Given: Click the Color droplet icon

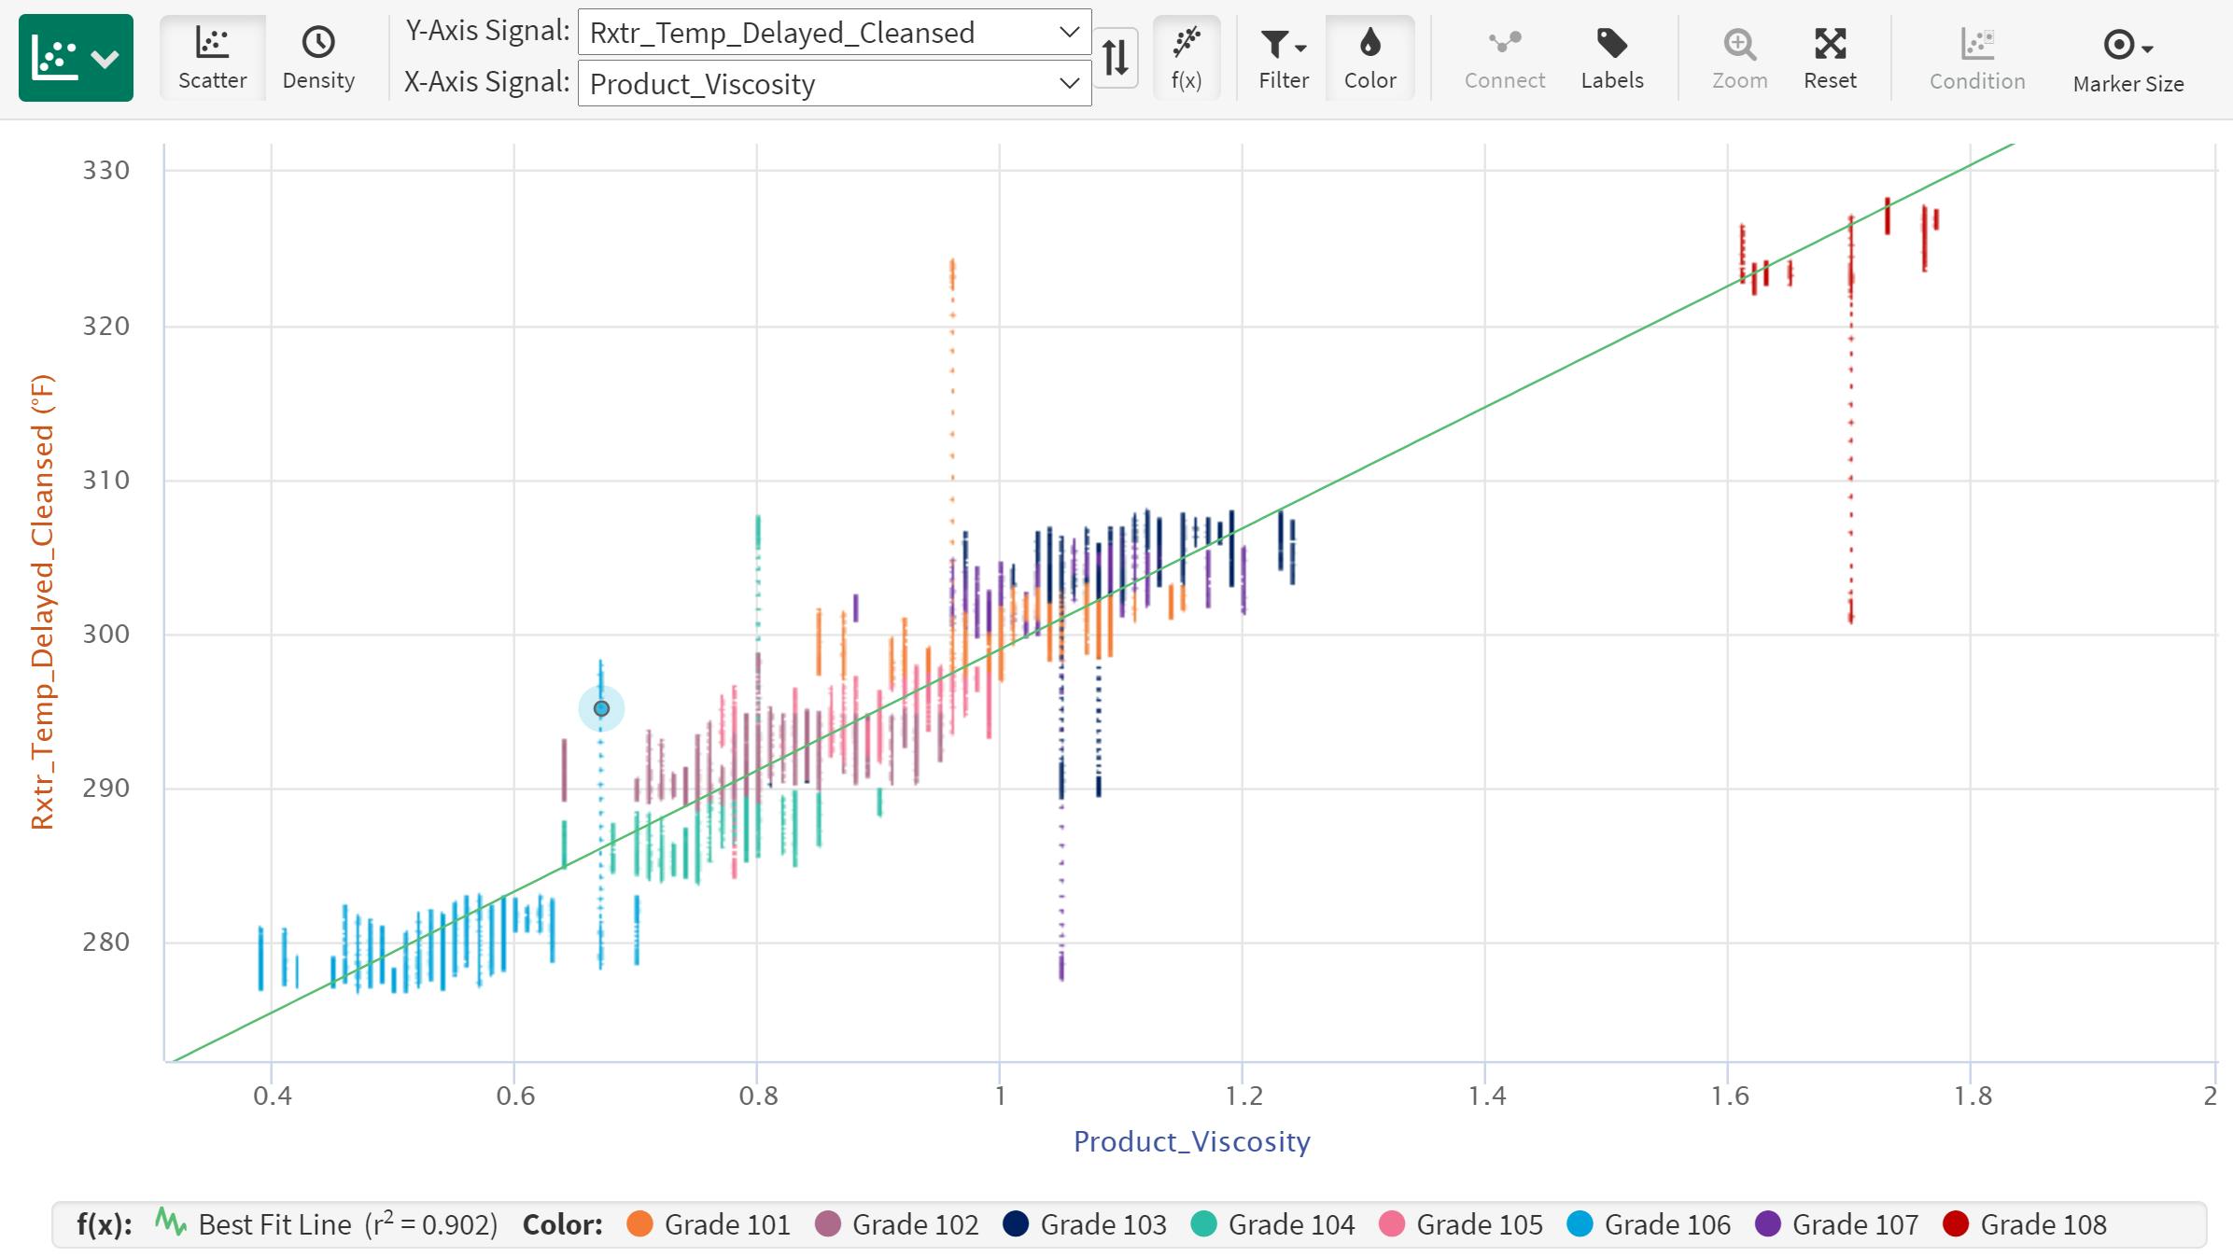Looking at the screenshot, I should click(x=1369, y=58).
